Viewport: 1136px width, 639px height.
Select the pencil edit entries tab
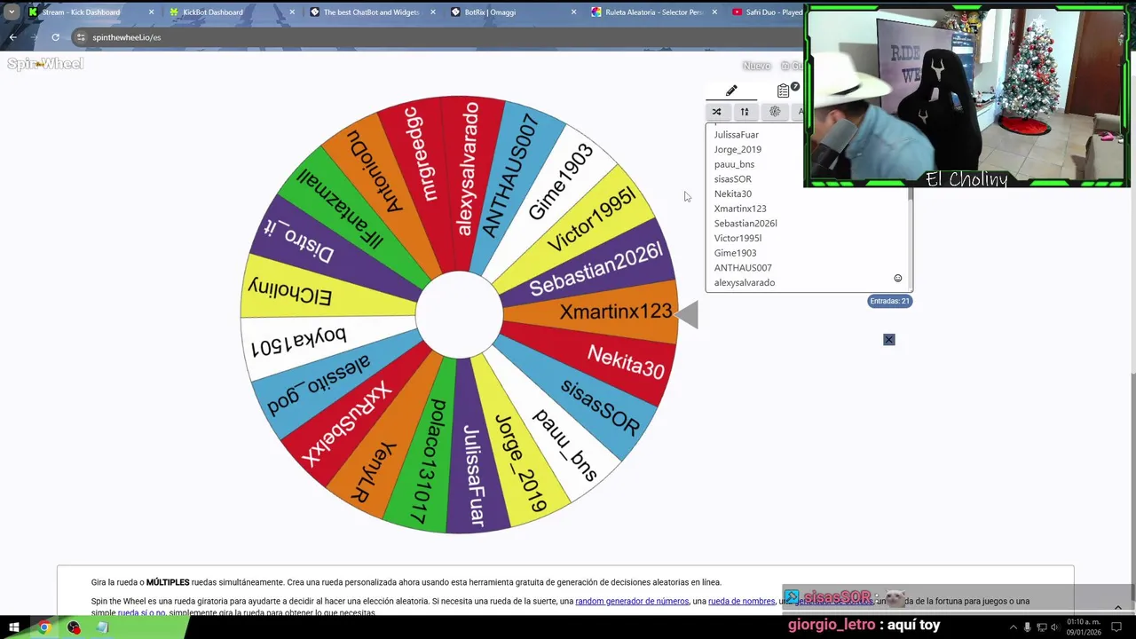[731, 91]
